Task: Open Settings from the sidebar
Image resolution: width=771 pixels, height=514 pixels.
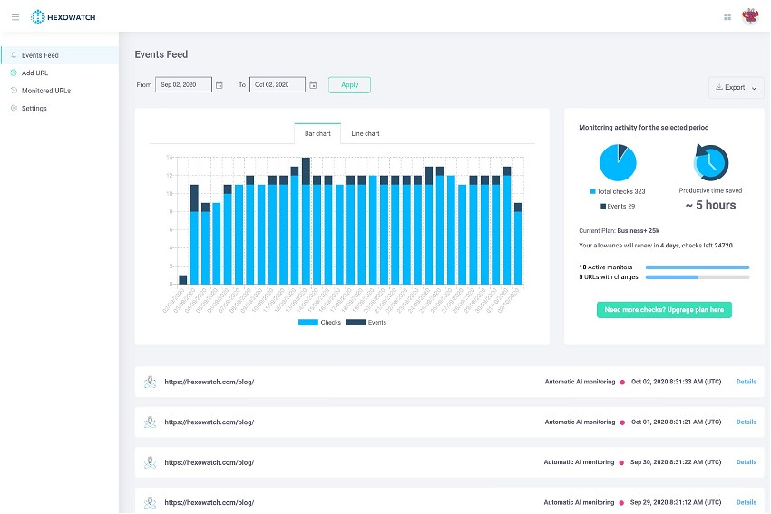Action: coord(34,108)
